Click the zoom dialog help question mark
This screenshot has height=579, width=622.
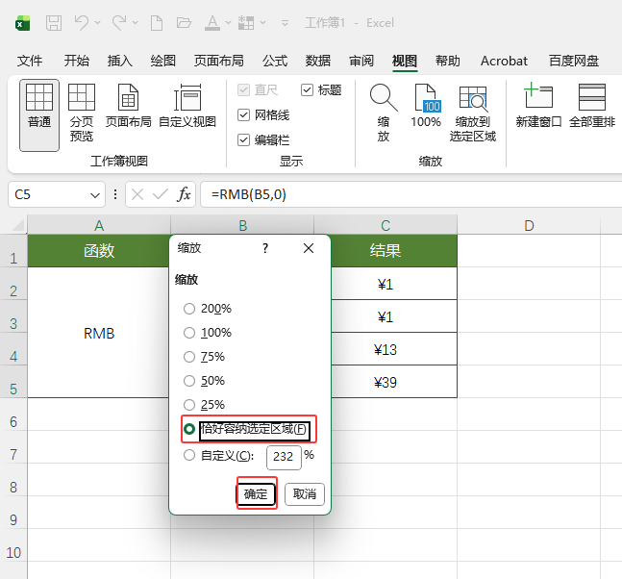tap(265, 248)
